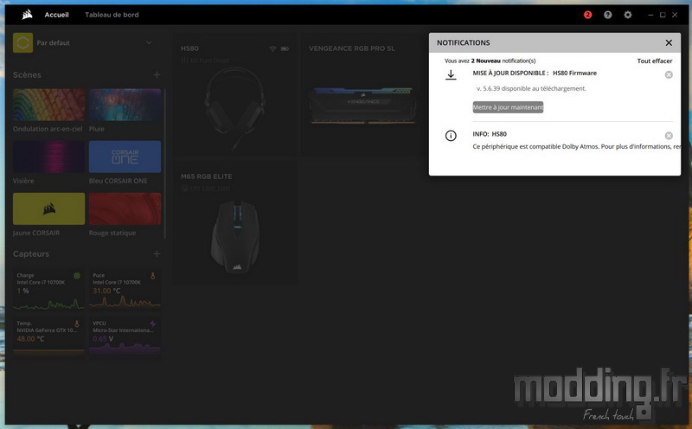Open the M65 RGB ELITE mouse card
Screen dimensions: 692x429
coord(234,223)
